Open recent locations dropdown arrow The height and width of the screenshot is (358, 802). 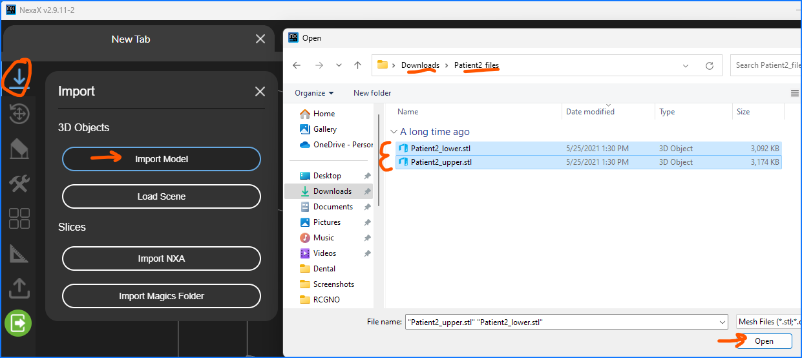point(339,65)
